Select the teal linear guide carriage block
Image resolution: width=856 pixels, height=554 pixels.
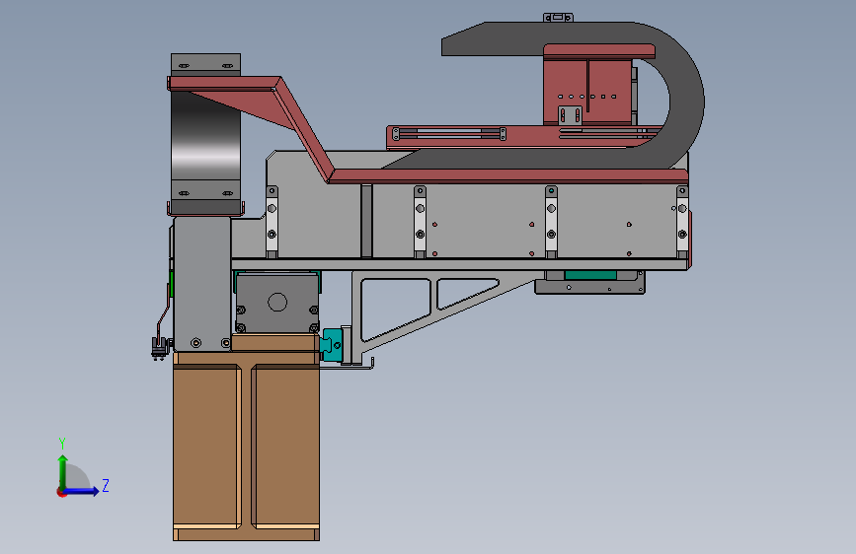coord(333,345)
